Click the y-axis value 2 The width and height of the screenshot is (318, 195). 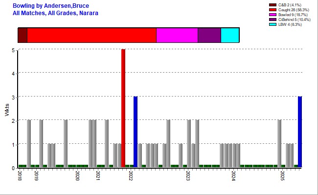point(13,121)
